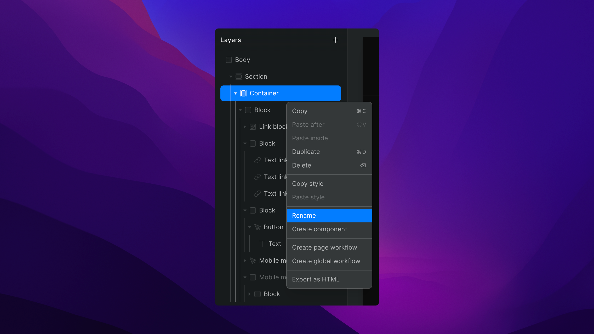Choose Create global workflow
Image resolution: width=594 pixels, height=334 pixels.
point(329,261)
